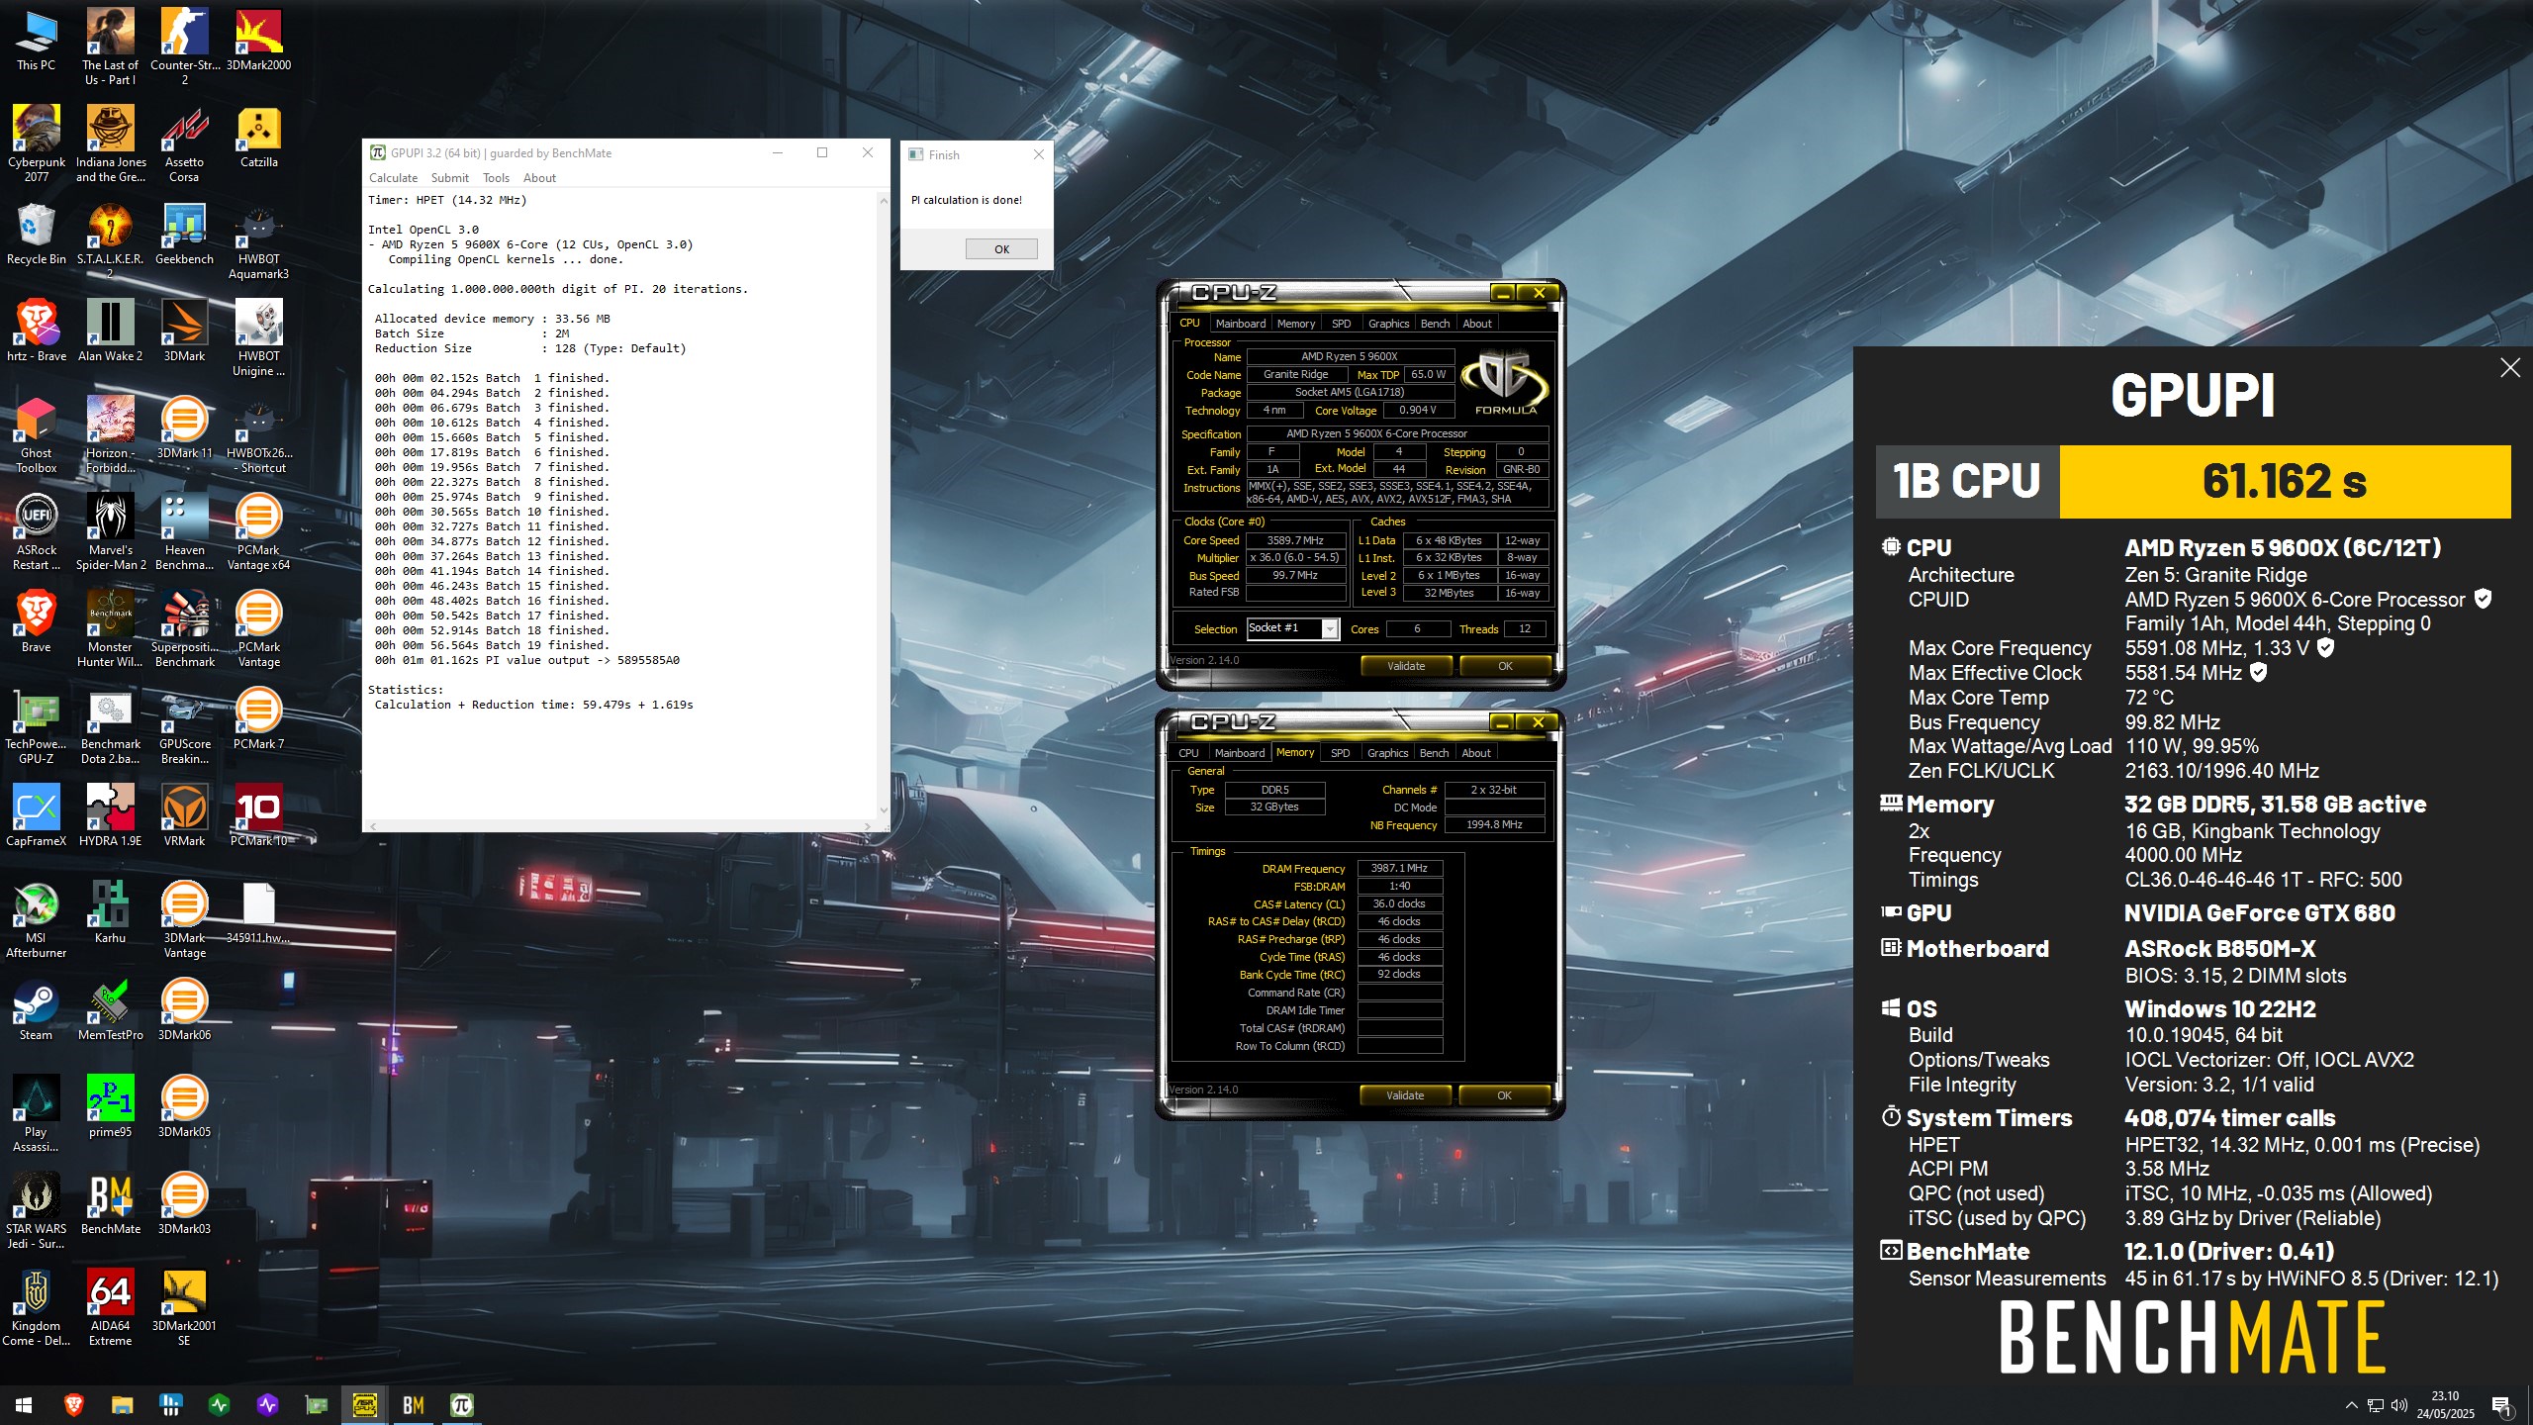Image resolution: width=2533 pixels, height=1425 pixels.
Task: Open Graphics tab in lower CPU-Z window
Action: click(1387, 753)
